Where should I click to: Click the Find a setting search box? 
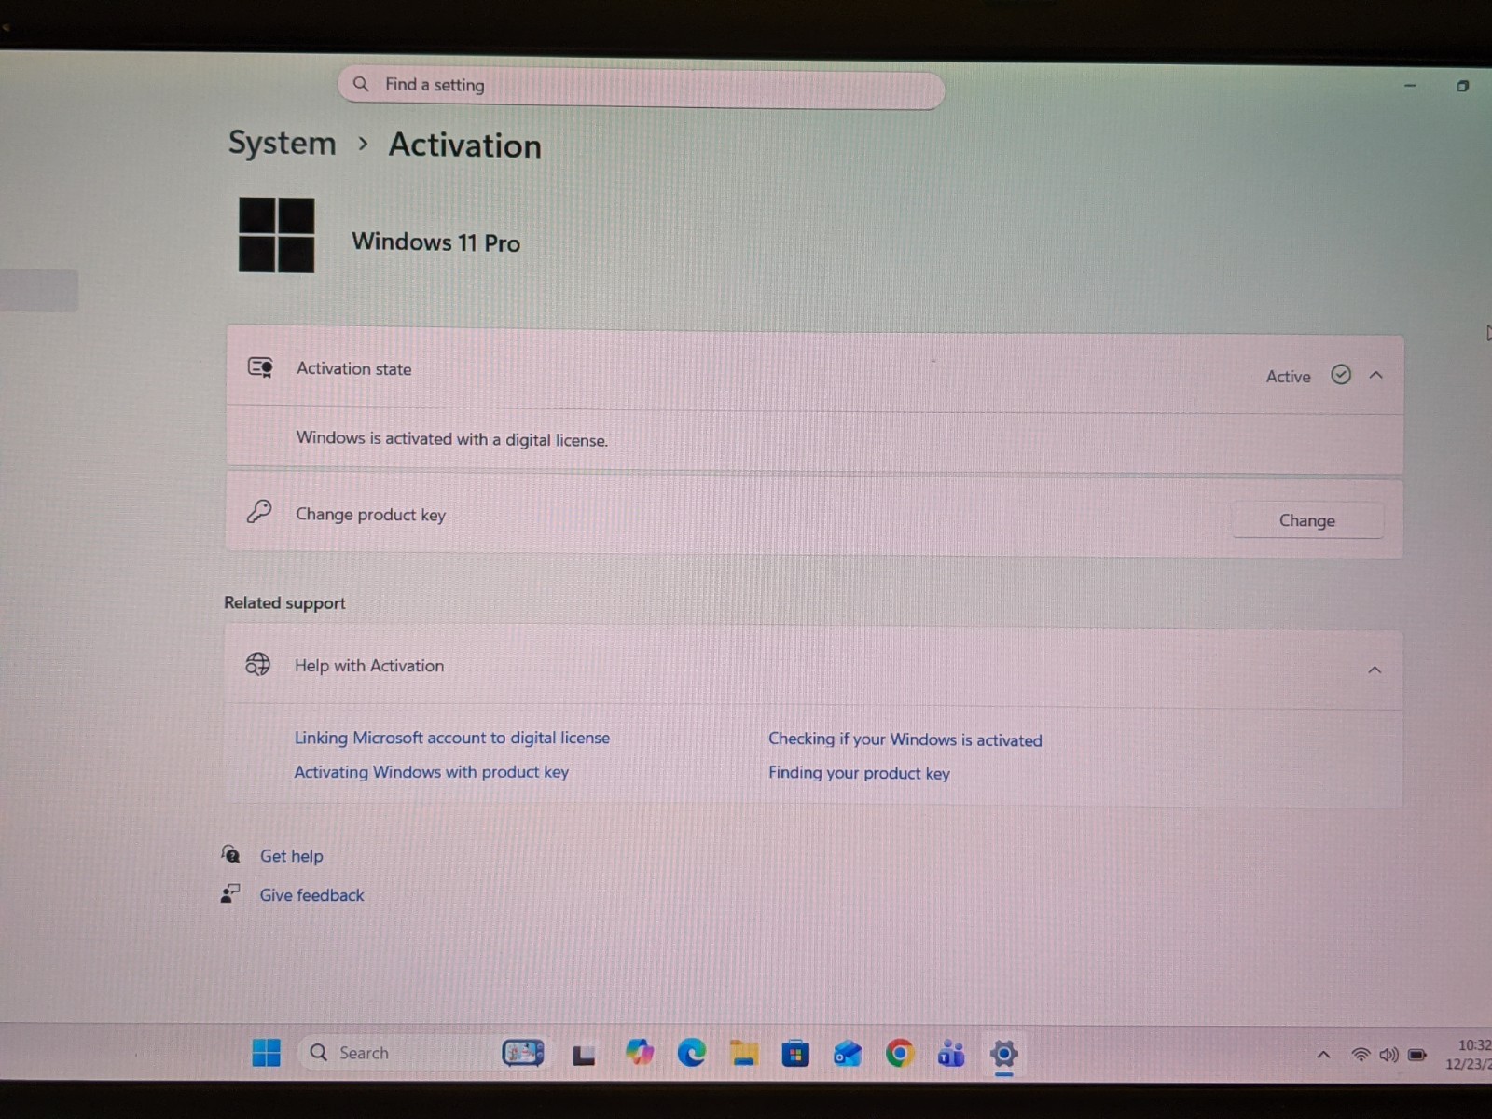tap(642, 86)
